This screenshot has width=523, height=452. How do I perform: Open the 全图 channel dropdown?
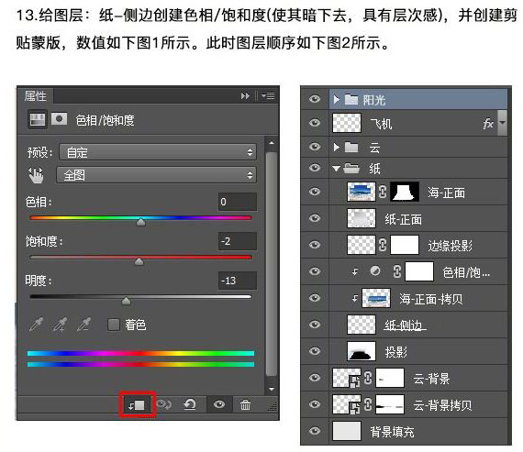coord(156,175)
